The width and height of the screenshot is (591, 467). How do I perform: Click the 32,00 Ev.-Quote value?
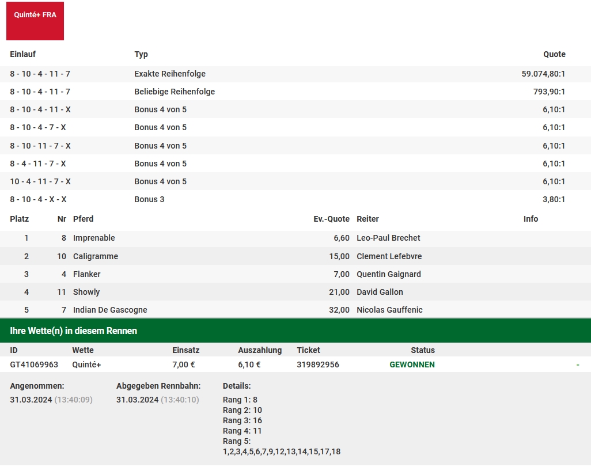(339, 310)
